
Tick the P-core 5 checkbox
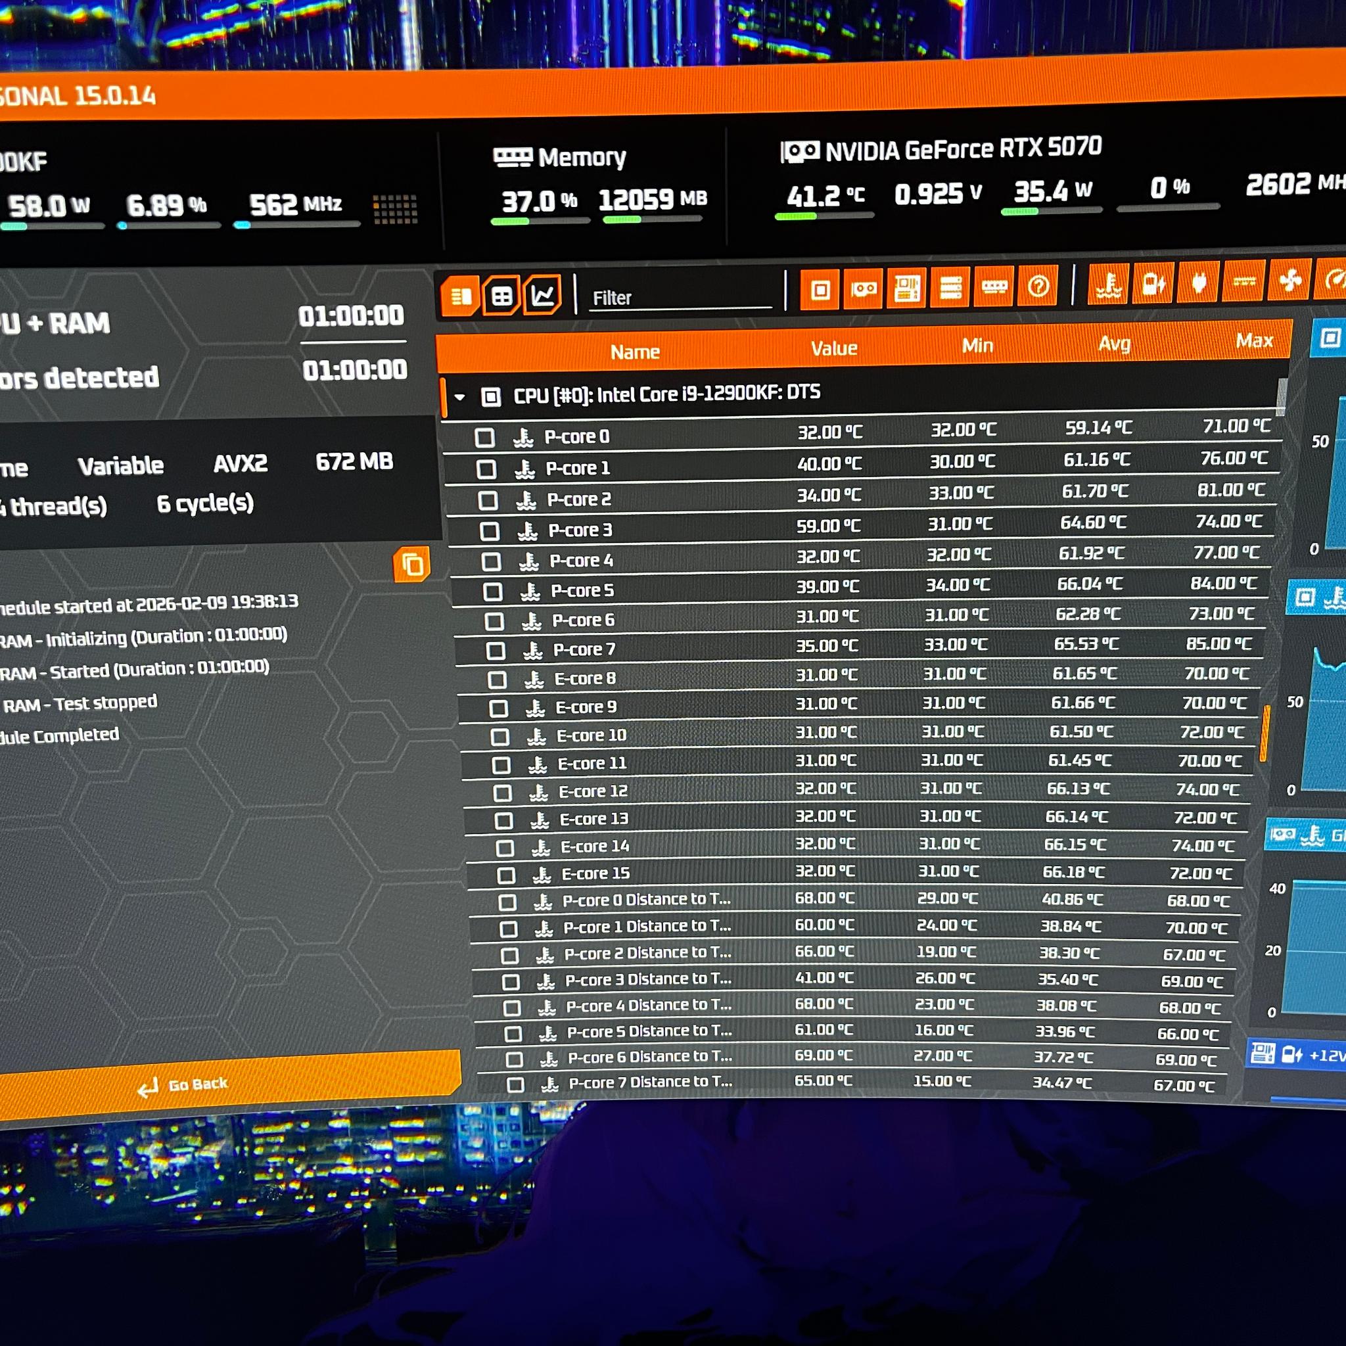pos(492,592)
